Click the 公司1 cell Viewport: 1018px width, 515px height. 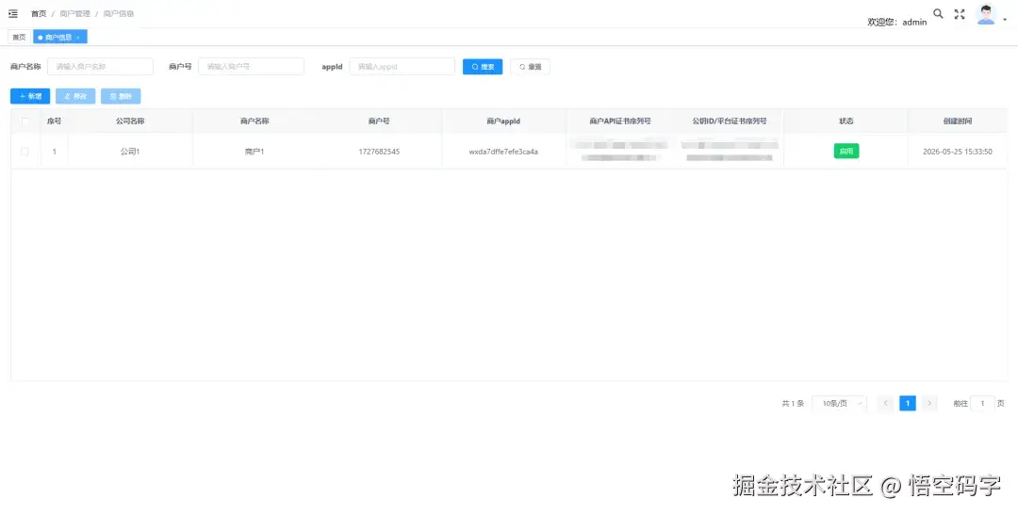130,152
